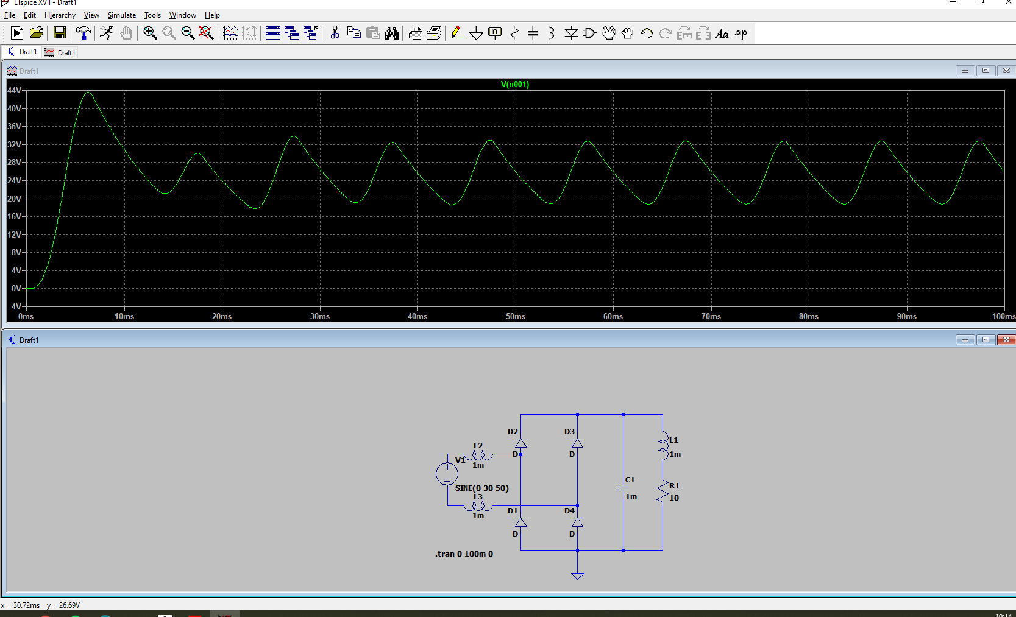Halt the simulation with the hand icon
Screen dimensions: 1016x617
tap(126, 33)
